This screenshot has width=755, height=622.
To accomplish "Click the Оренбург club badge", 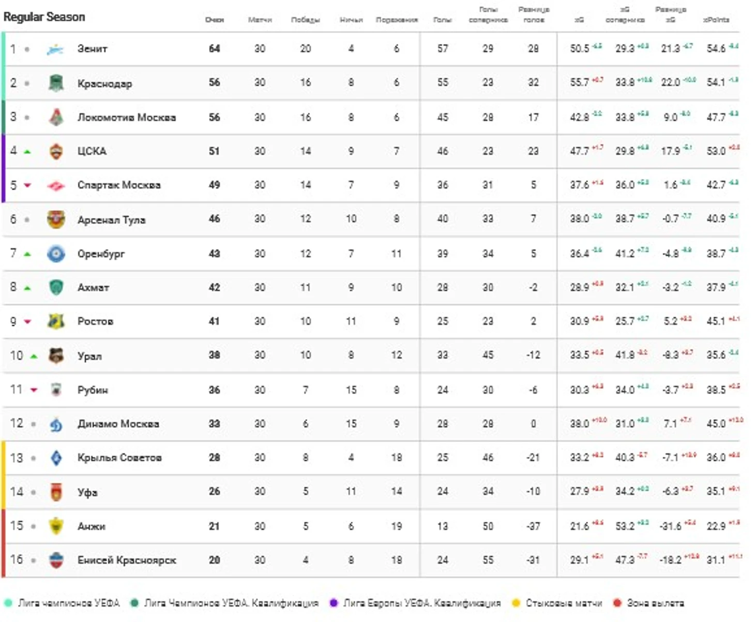I will [56, 254].
